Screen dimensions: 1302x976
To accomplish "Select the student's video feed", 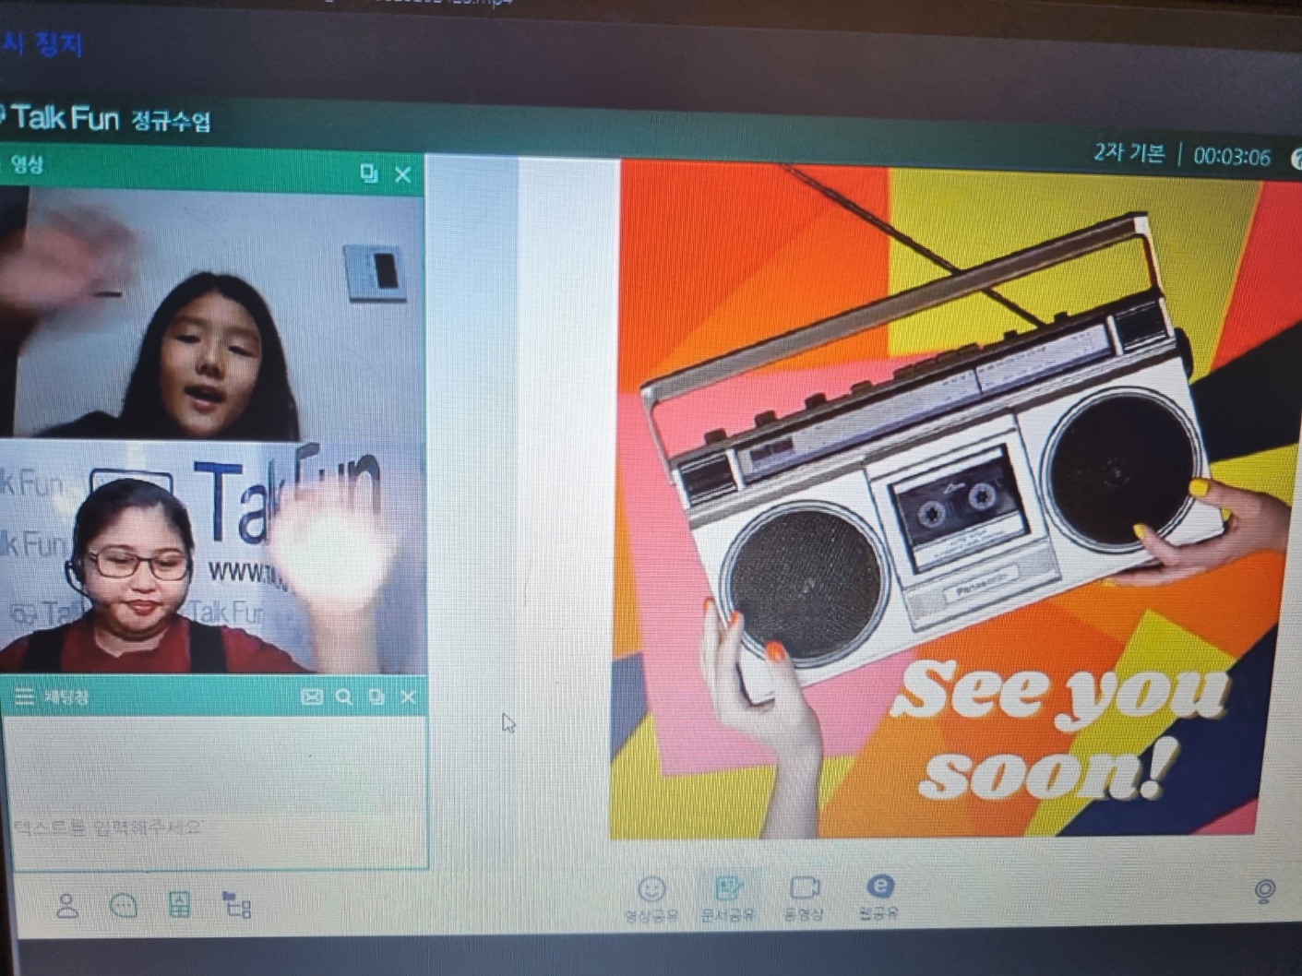I will (212, 314).
